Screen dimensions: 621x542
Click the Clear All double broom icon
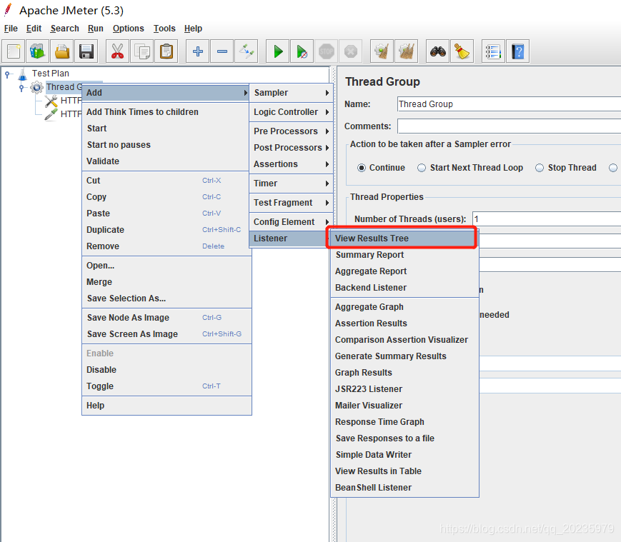[407, 51]
